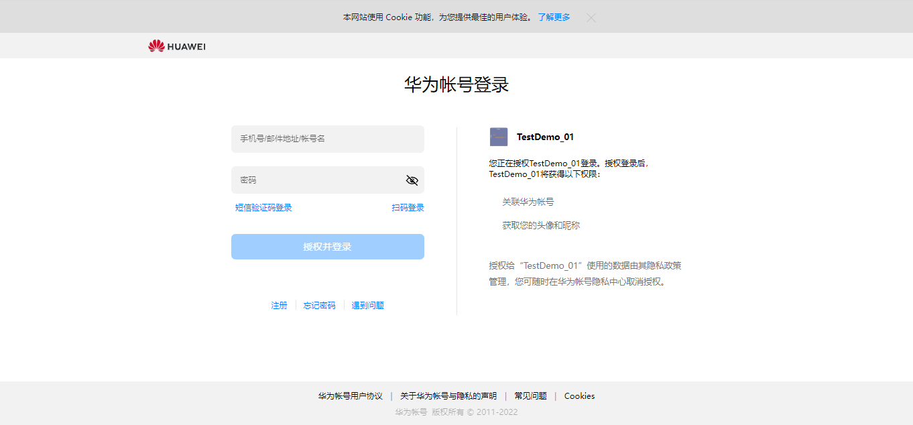Screen dimensions: 913x425
Task: Click the 华为帐号登录 page title
Action: (x=456, y=84)
